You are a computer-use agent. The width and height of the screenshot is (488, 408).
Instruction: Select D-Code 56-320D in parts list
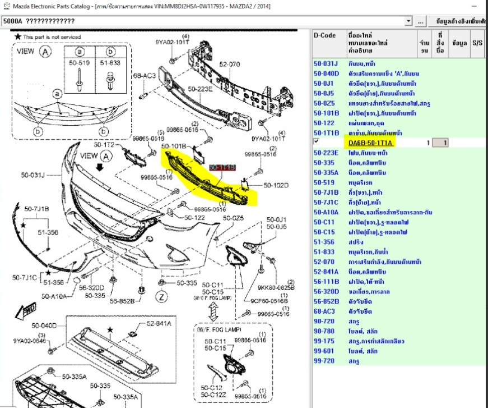[326, 291]
